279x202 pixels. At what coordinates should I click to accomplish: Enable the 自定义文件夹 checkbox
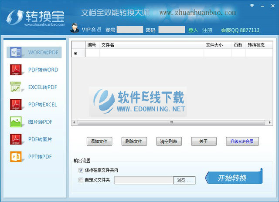point(81,180)
